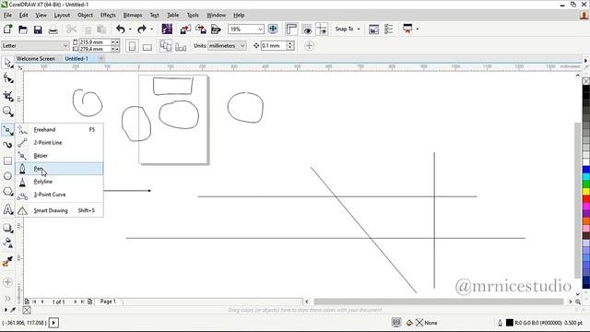Choose Pen from curve flyout
The height and width of the screenshot is (332, 590).
(x=59, y=169)
